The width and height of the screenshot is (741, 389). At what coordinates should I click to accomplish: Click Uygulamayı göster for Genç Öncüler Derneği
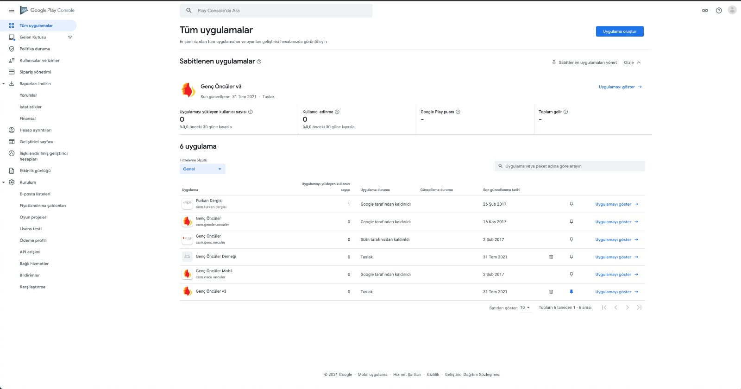point(617,257)
